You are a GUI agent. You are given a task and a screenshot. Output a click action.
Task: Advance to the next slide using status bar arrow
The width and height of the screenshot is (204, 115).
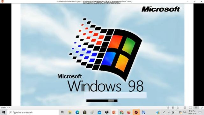178,108
